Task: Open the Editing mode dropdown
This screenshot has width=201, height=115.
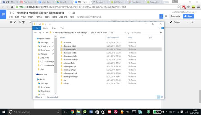Action: click(187, 22)
